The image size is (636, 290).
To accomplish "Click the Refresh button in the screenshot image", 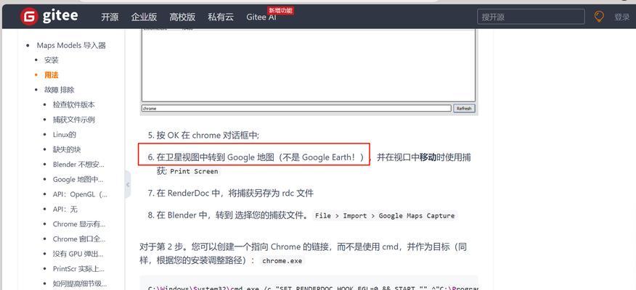I will tap(464, 109).
